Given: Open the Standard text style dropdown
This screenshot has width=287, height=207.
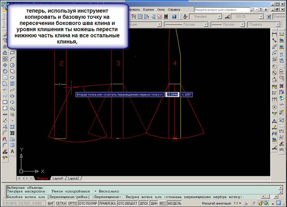Looking at the screenshot, I should click(x=209, y=16).
